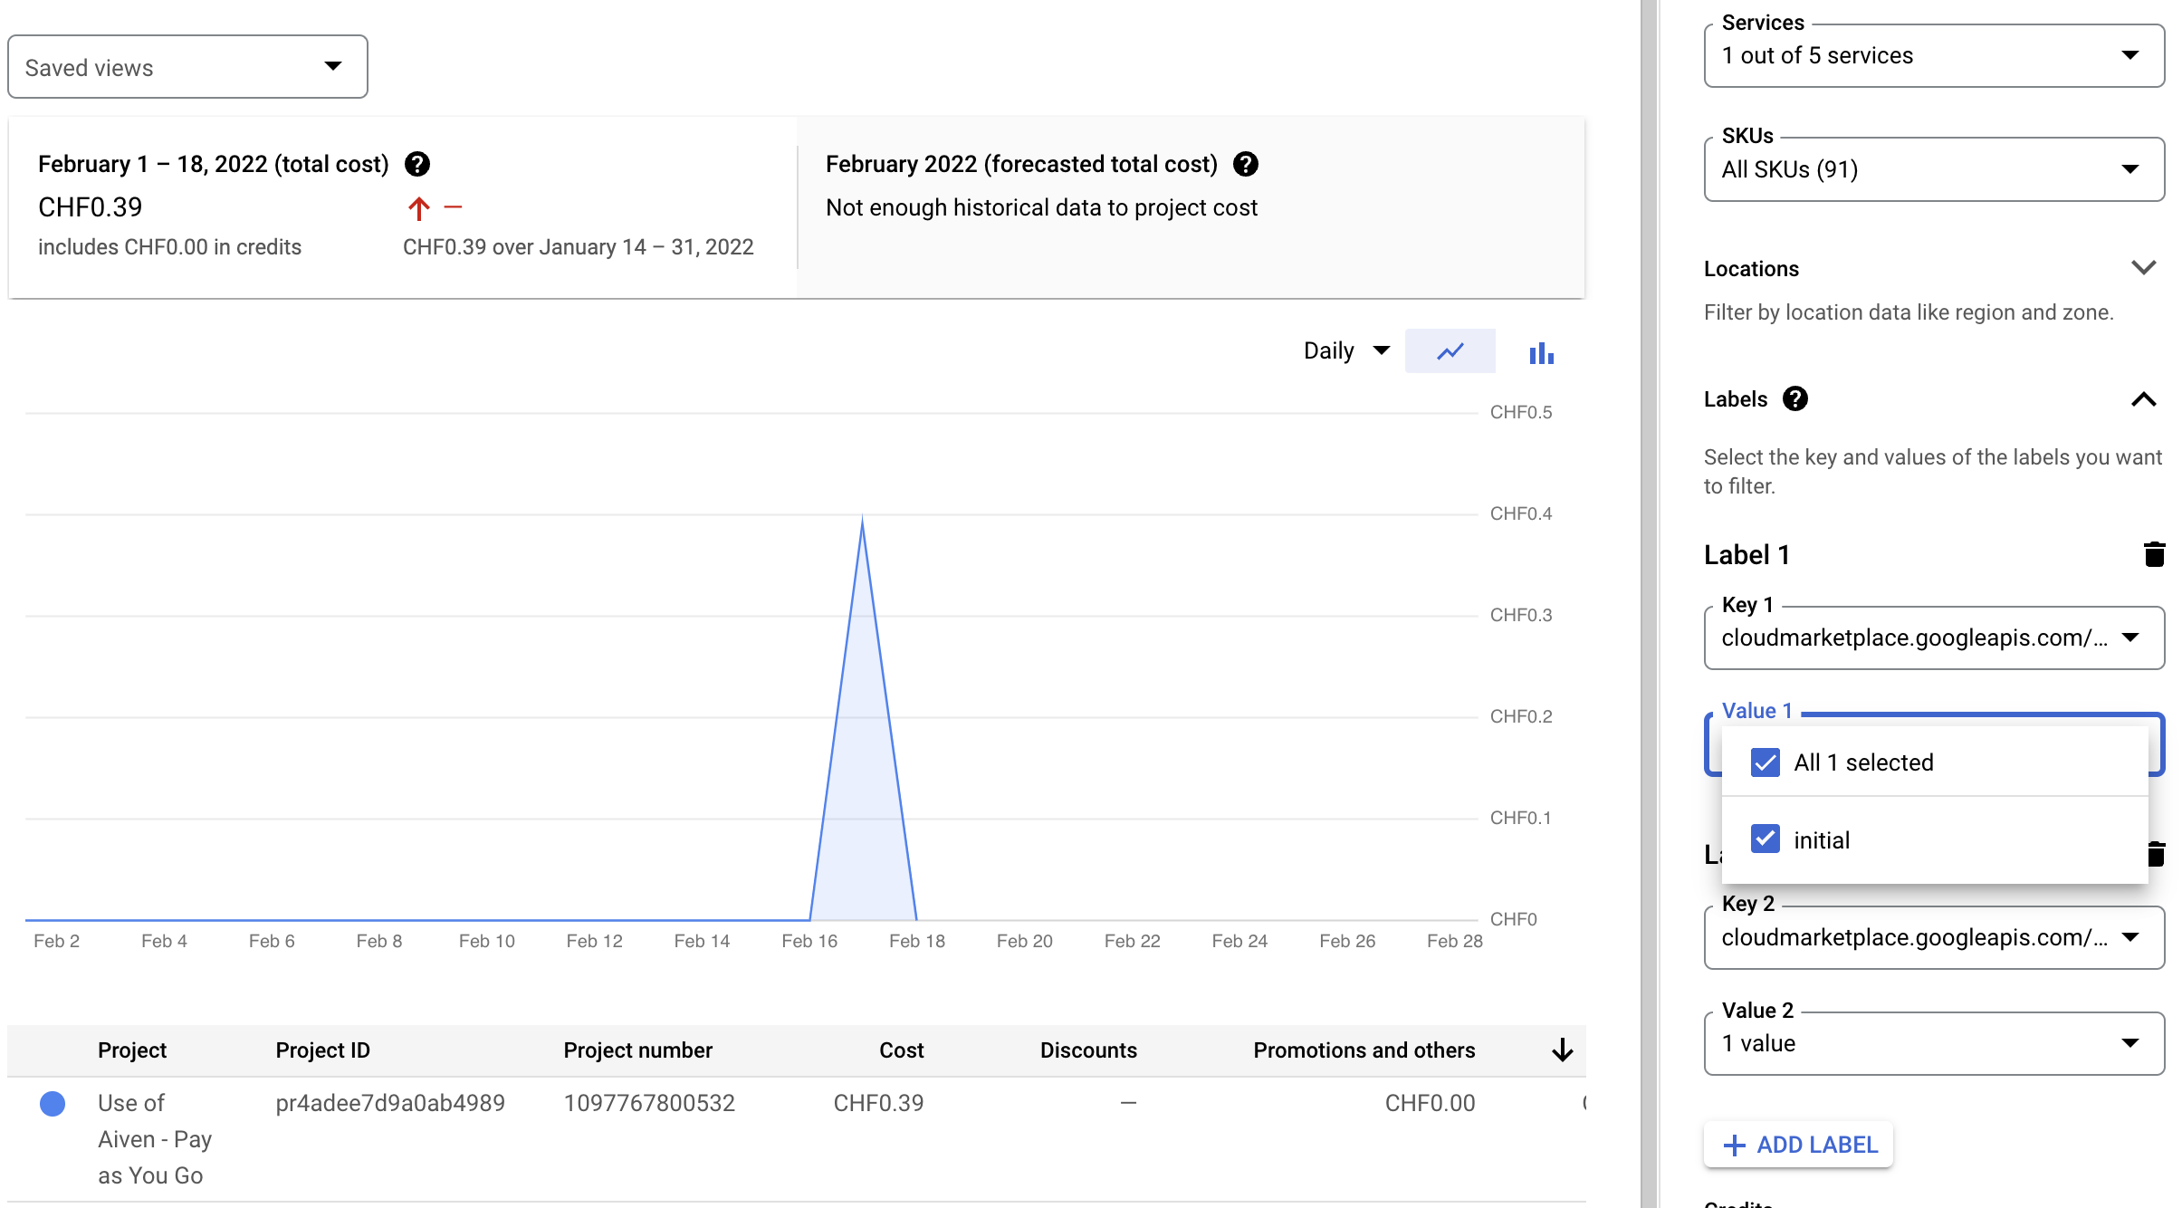Open the Labels help tooltip
The width and height of the screenshot is (2182, 1208).
(x=1796, y=398)
